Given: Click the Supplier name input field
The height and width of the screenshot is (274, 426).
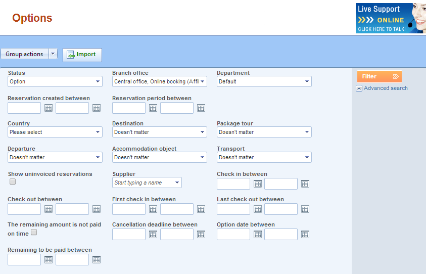Looking at the screenshot, I should [x=147, y=182].
